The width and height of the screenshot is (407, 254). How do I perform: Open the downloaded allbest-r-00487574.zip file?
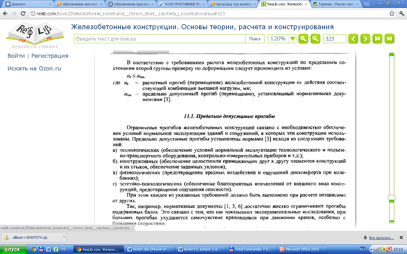(x=31, y=237)
